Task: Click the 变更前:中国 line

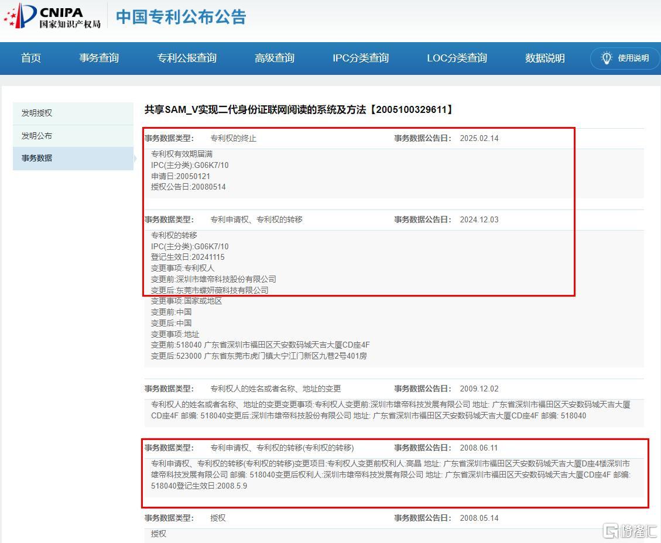Action: (171, 312)
